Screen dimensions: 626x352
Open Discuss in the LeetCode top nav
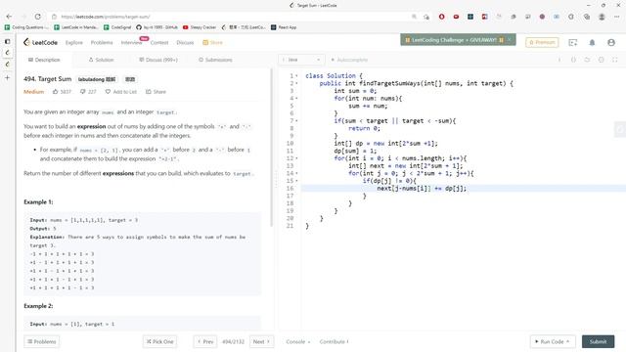tap(185, 42)
